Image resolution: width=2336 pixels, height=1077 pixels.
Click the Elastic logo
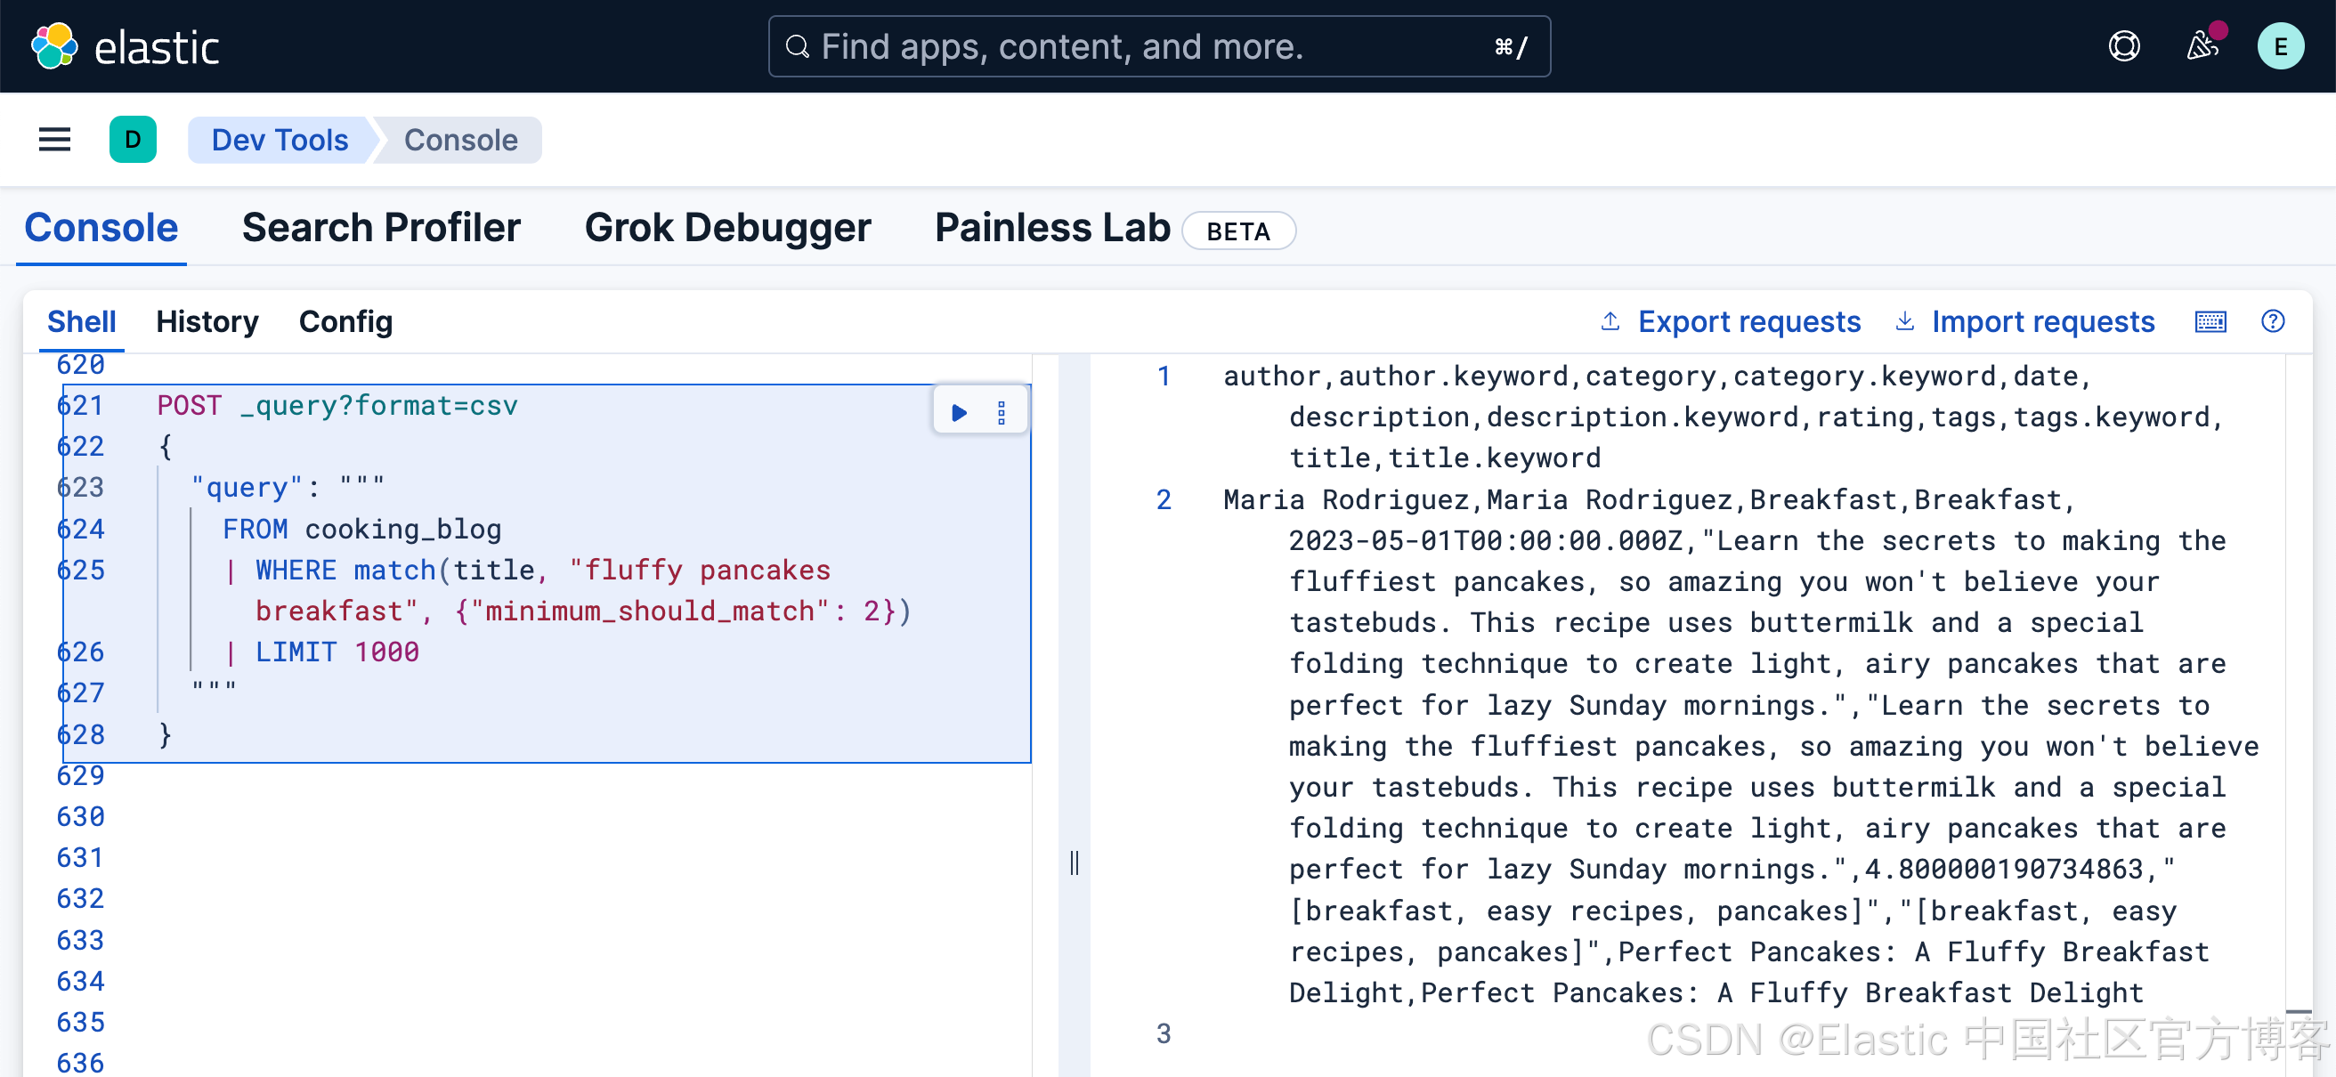click(x=126, y=47)
